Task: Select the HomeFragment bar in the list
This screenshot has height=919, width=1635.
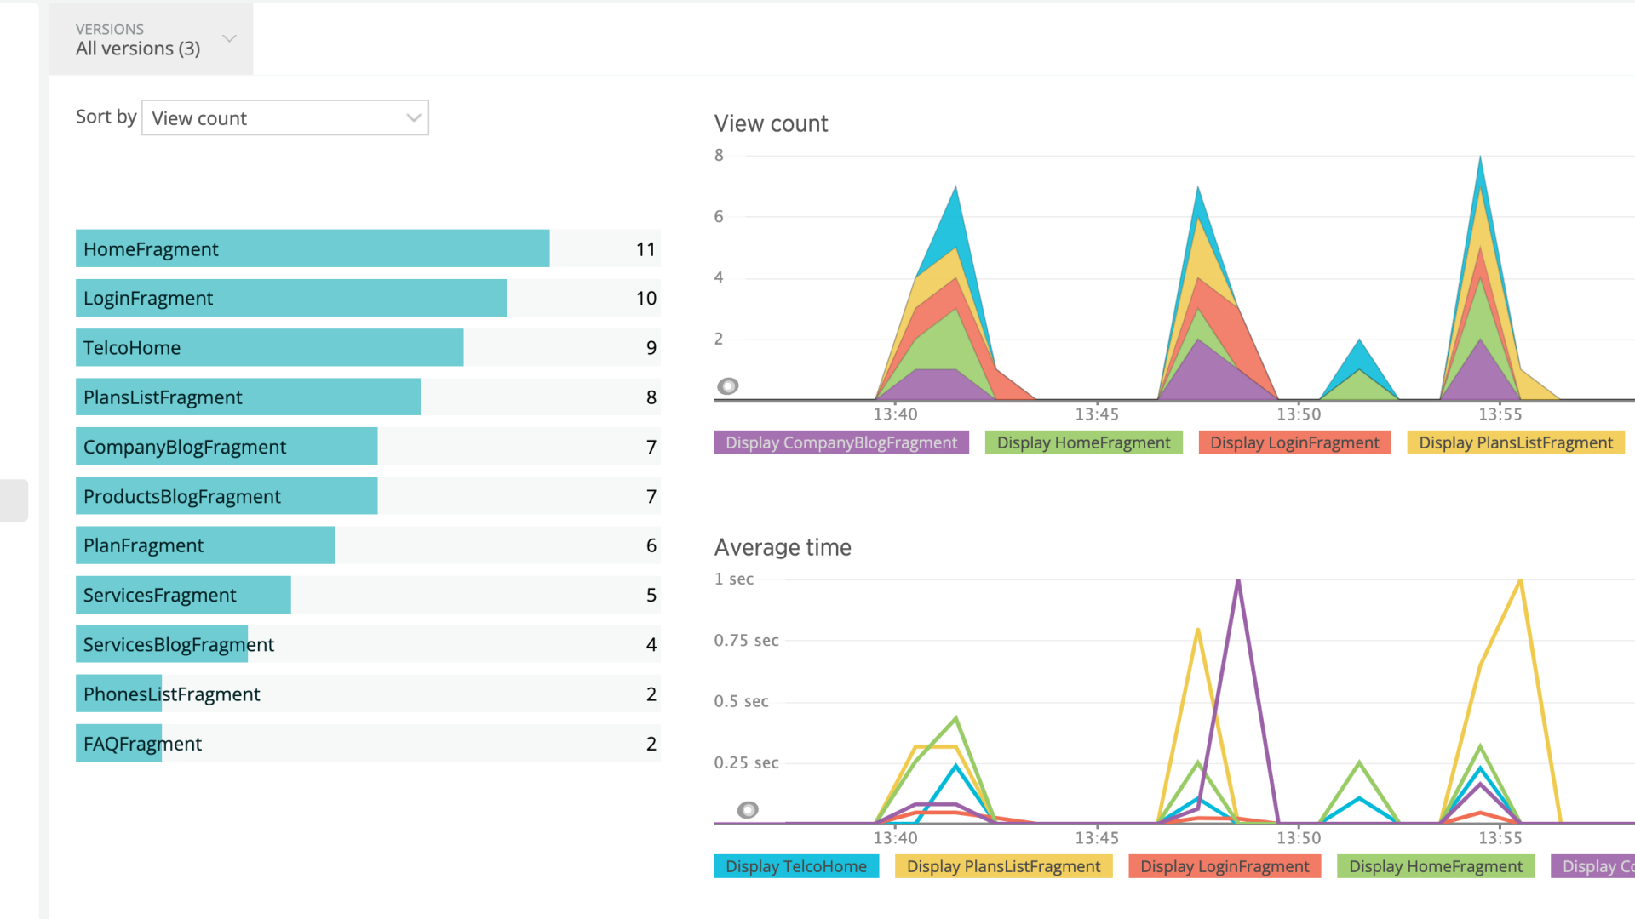Action: 313,248
